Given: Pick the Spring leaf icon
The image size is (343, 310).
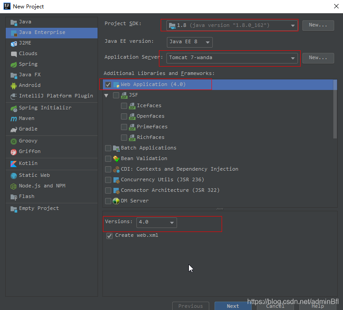Looking at the screenshot, I should (14, 64).
